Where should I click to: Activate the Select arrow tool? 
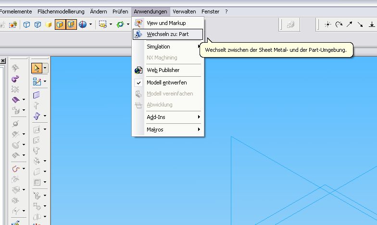click(x=37, y=68)
